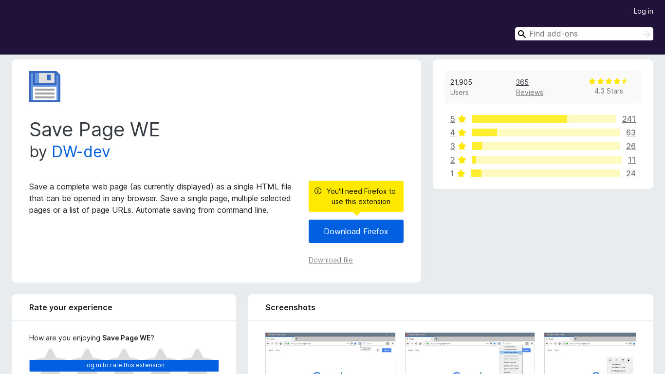The width and height of the screenshot is (665, 374).
Task: Open the 26 three-star reviews count
Action: click(x=631, y=146)
